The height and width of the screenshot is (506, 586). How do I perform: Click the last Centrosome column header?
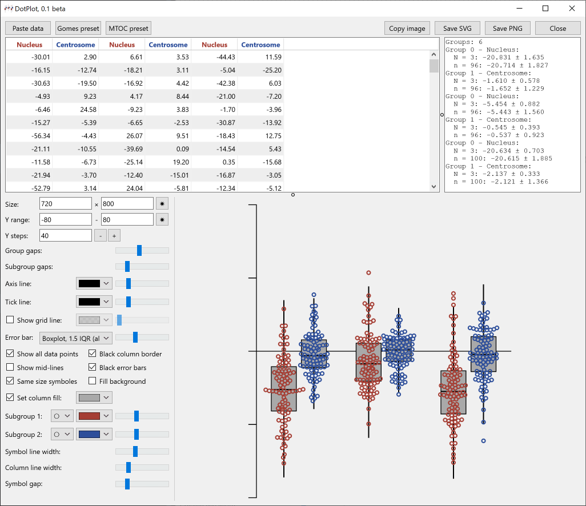[x=260, y=45]
